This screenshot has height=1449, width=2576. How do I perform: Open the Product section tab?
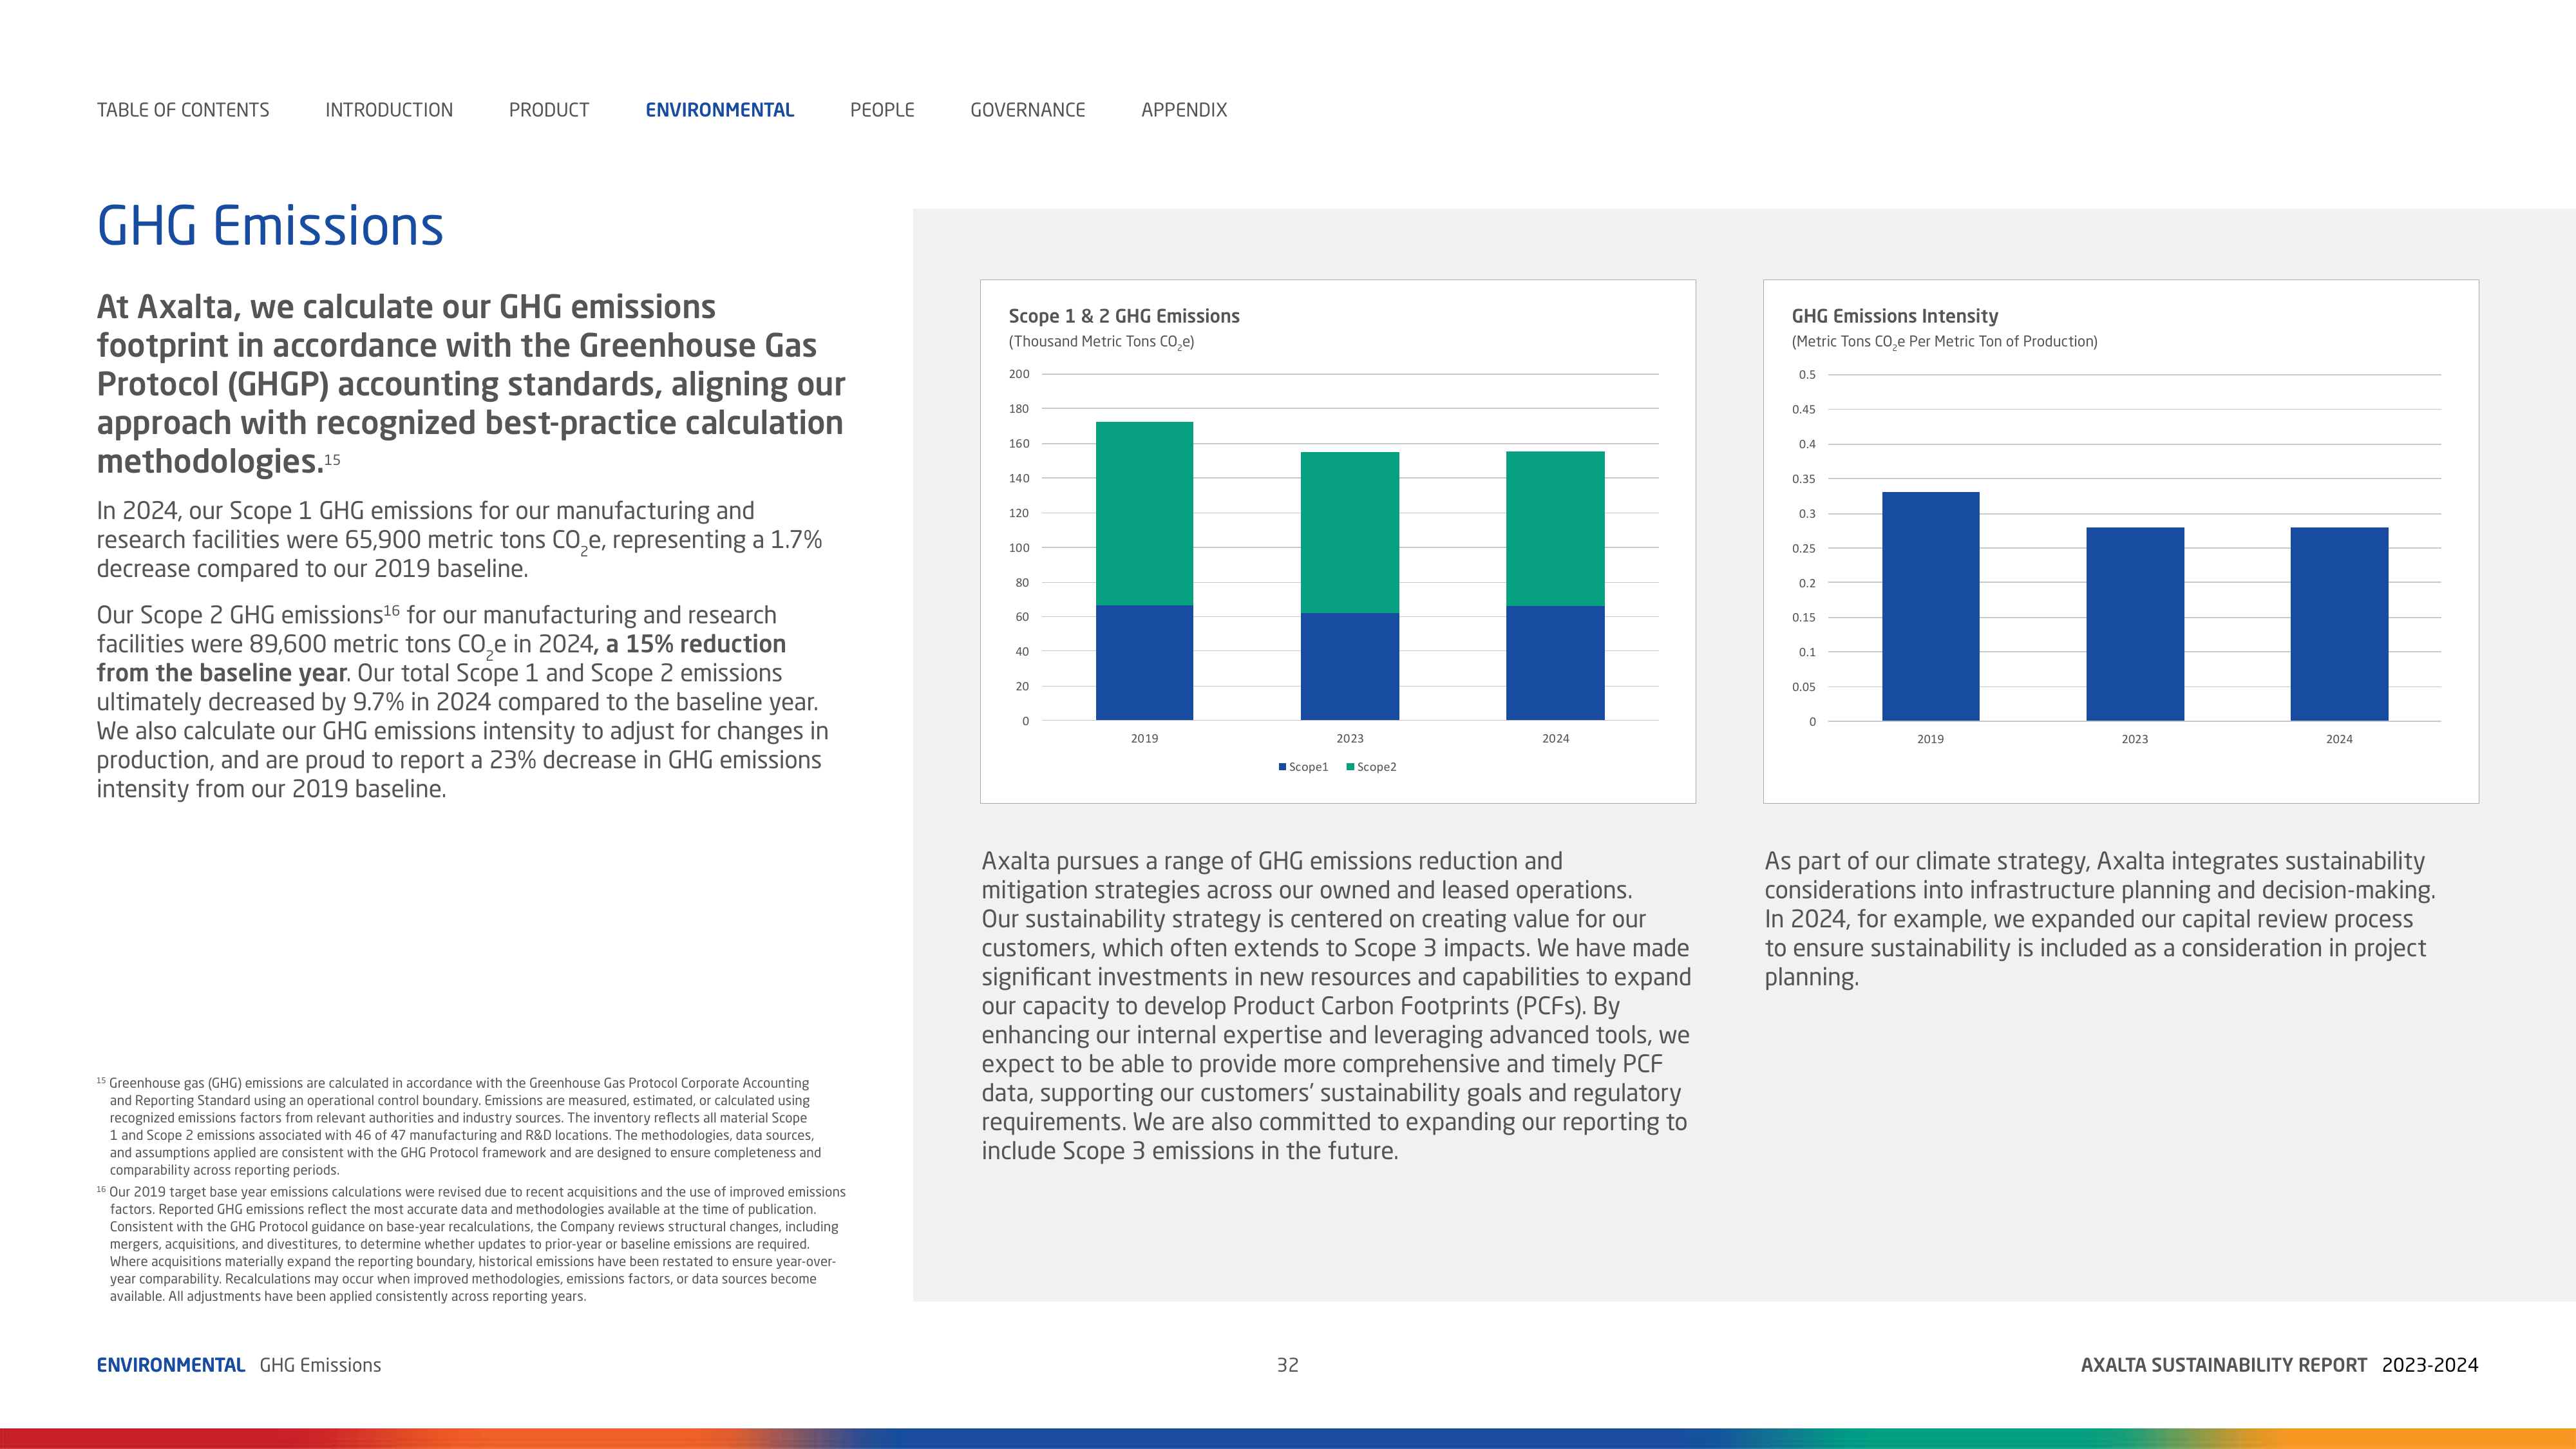[x=549, y=110]
